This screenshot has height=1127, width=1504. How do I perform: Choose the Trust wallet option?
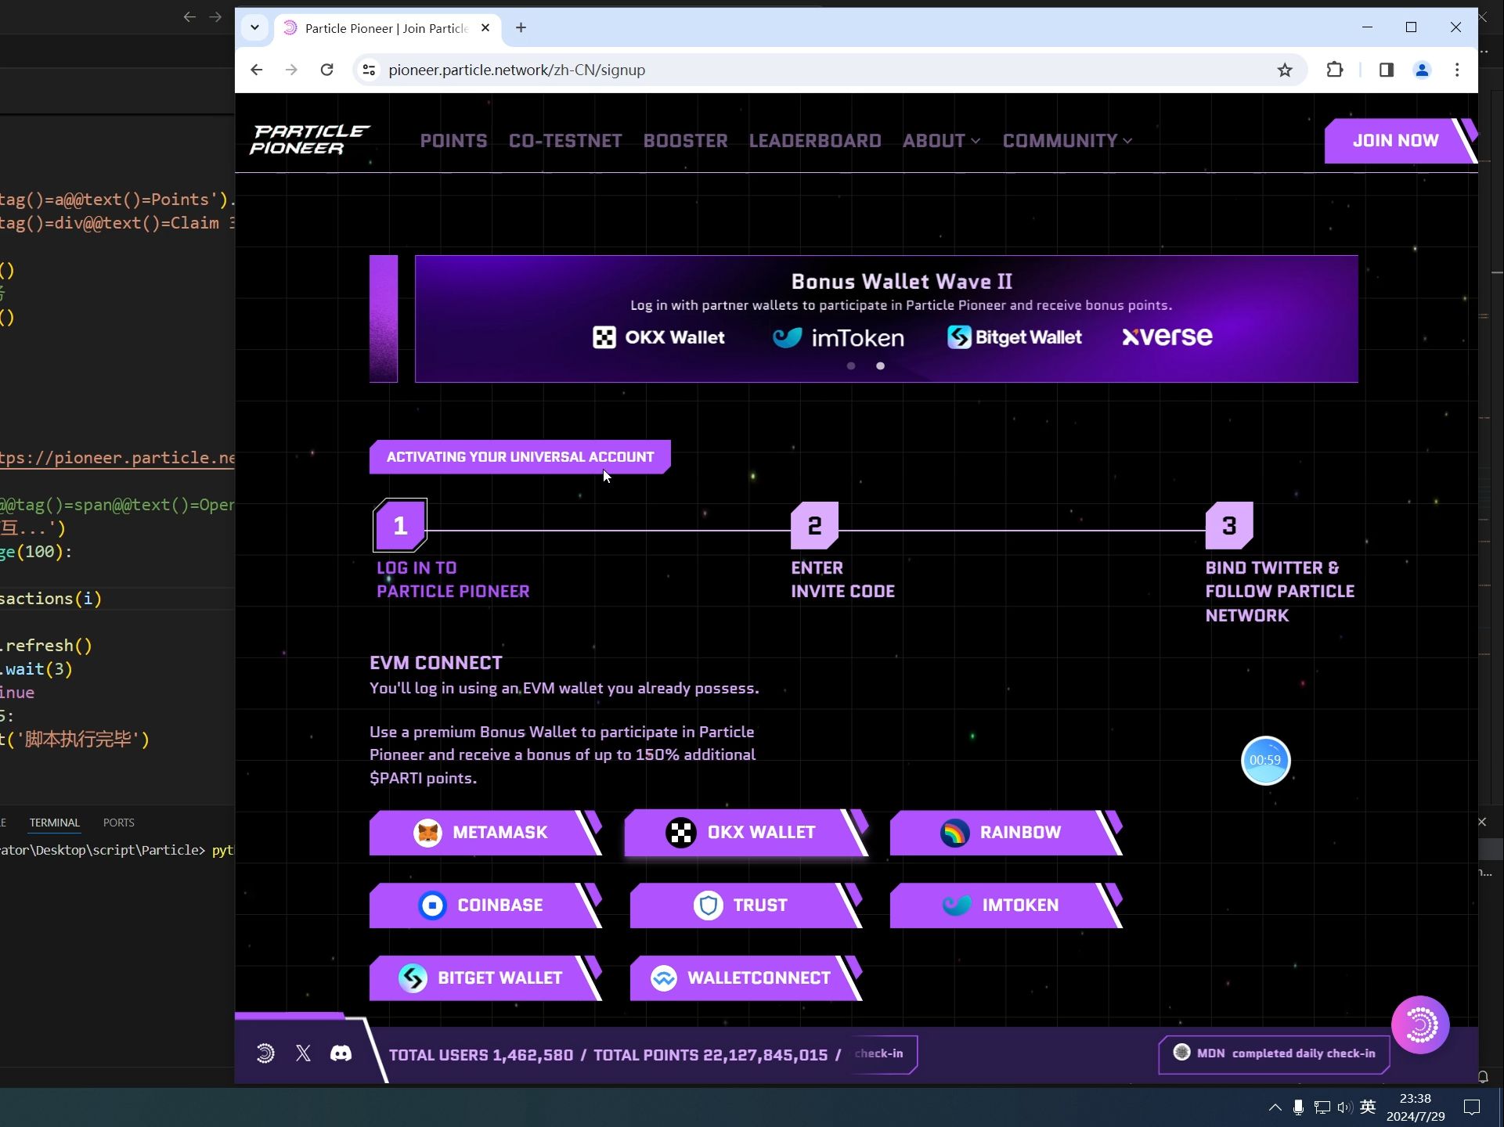tap(746, 906)
